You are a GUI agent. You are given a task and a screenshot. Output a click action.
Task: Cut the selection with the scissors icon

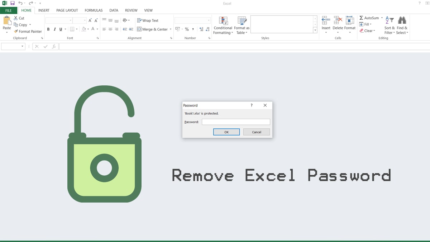16,18
